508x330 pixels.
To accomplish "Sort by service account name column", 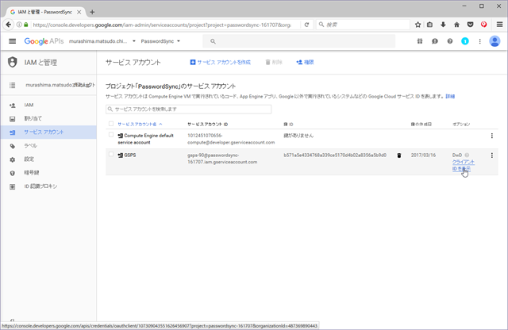I will tap(140, 124).
